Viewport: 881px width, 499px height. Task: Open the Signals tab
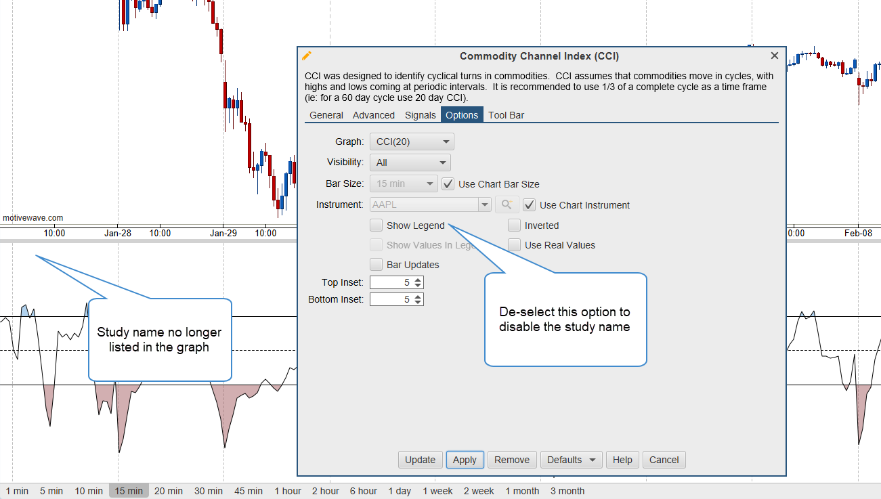pos(420,115)
